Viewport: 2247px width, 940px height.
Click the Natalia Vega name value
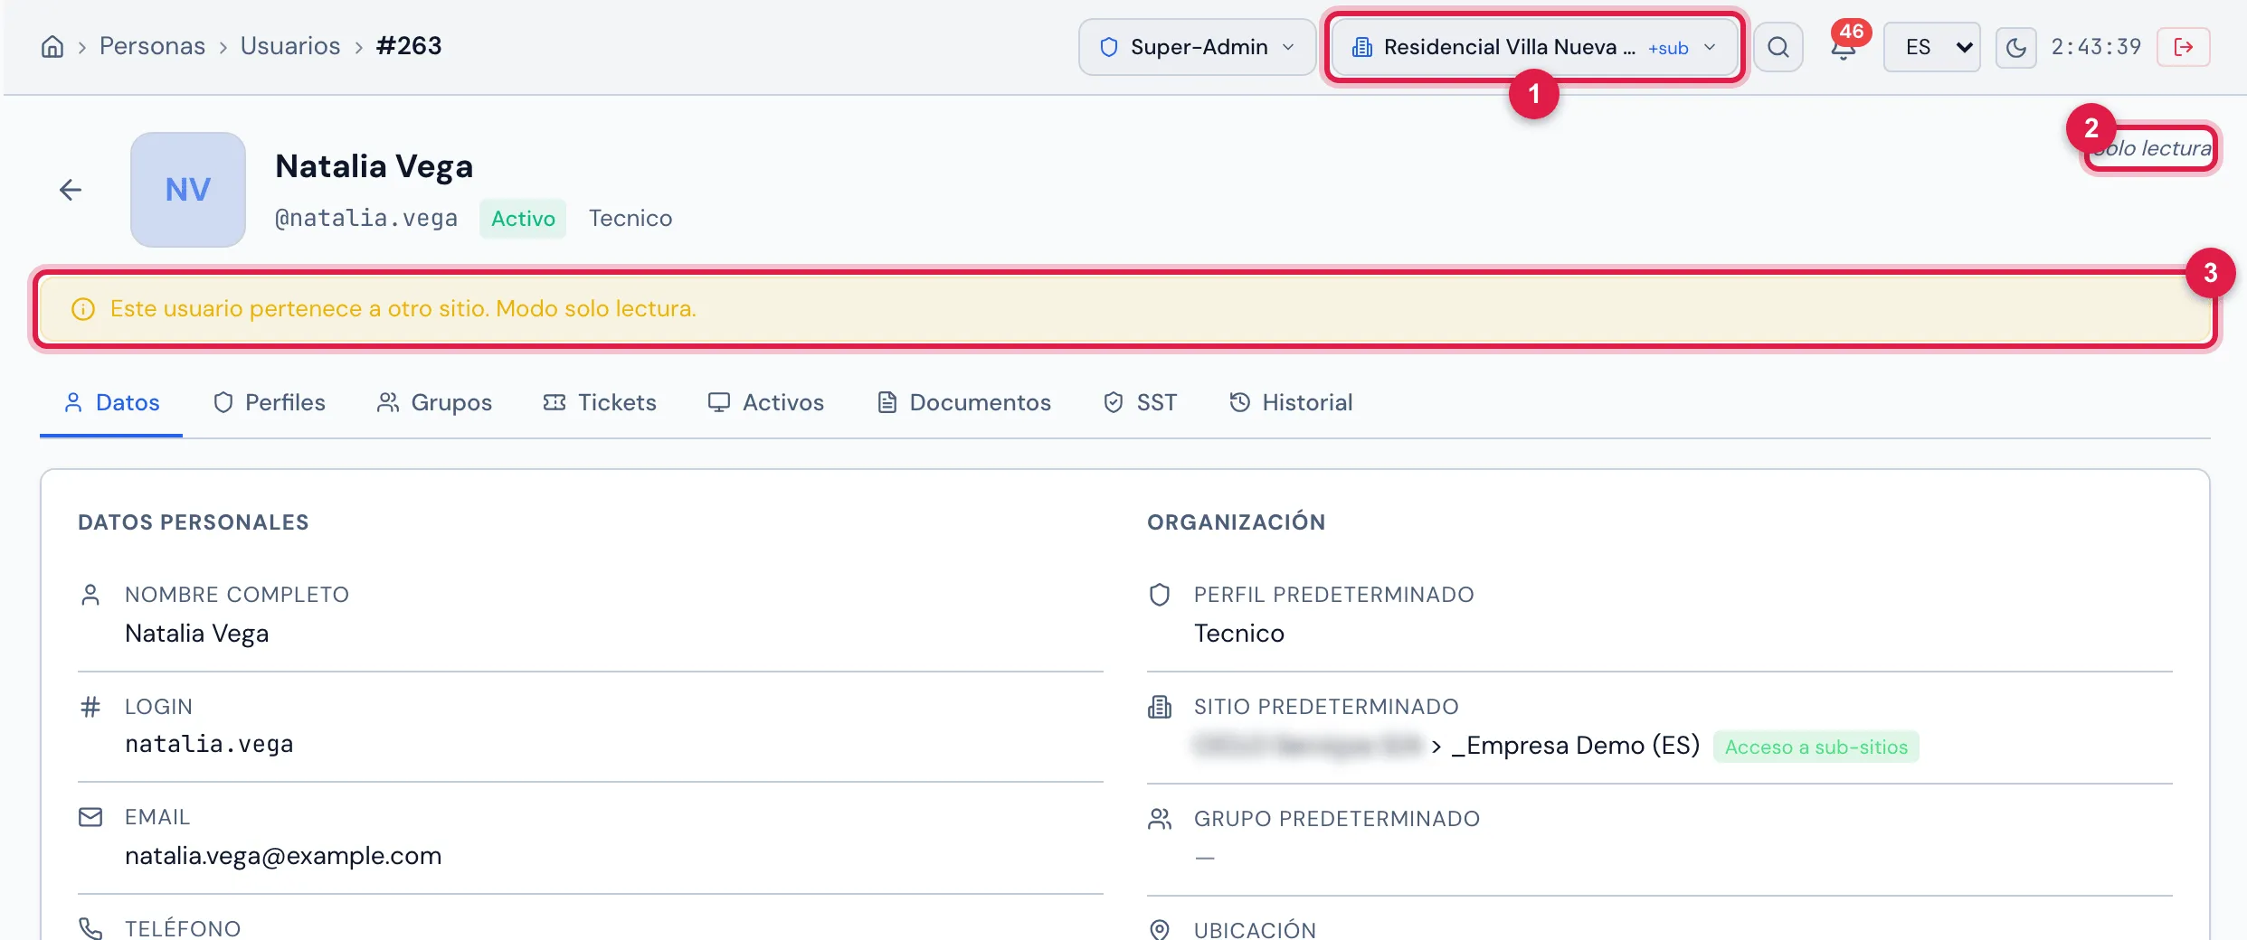click(197, 634)
